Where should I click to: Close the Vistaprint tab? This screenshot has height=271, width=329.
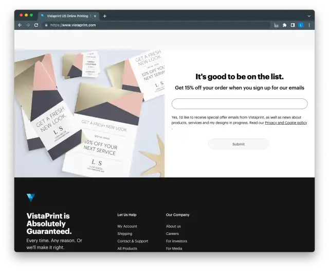(x=95, y=16)
